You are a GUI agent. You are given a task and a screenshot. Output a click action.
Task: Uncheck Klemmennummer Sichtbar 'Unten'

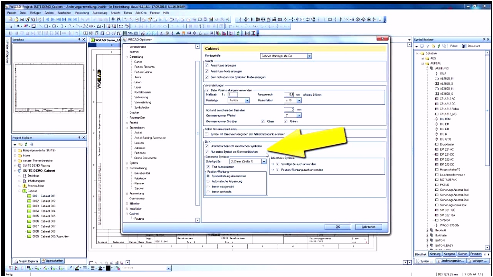click(x=285, y=121)
